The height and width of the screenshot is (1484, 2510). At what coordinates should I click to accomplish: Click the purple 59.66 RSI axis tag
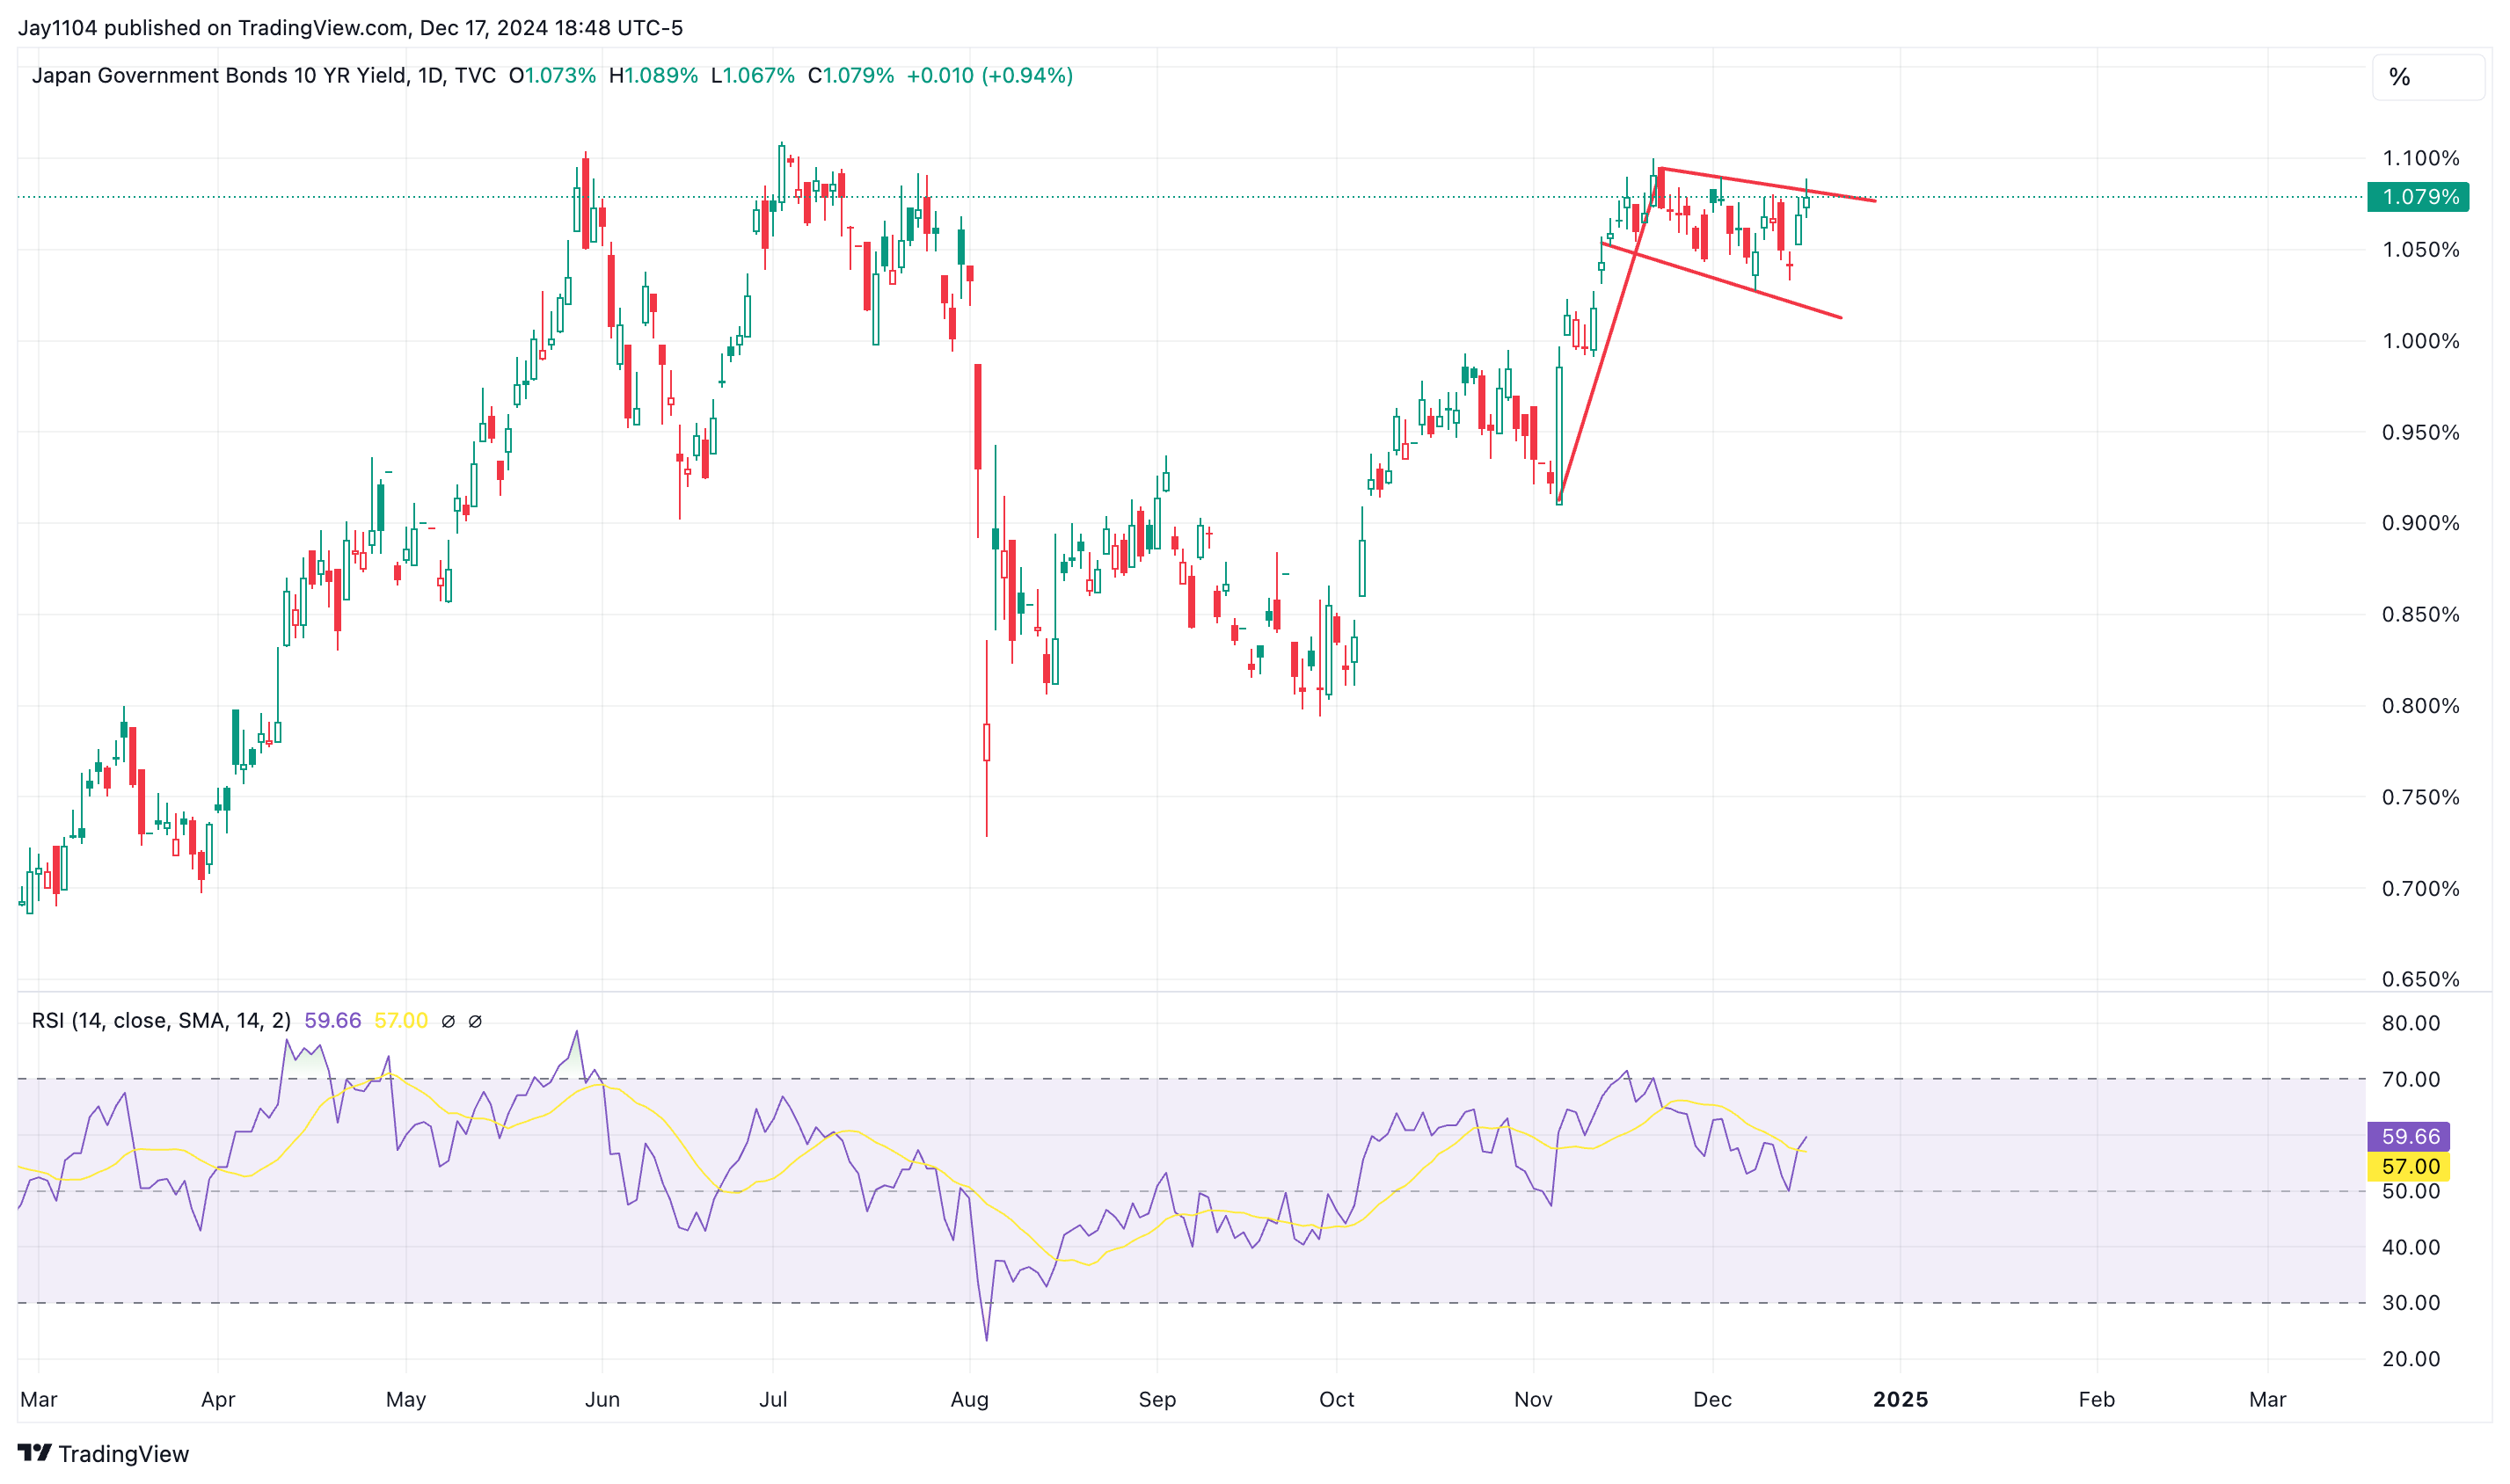pos(2409,1136)
